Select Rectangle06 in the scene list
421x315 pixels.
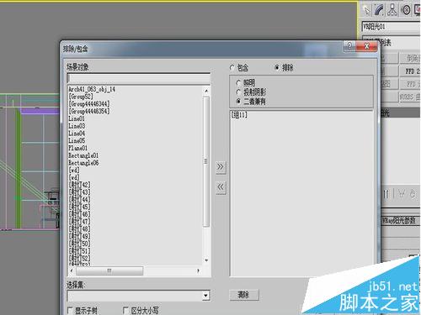(x=83, y=163)
